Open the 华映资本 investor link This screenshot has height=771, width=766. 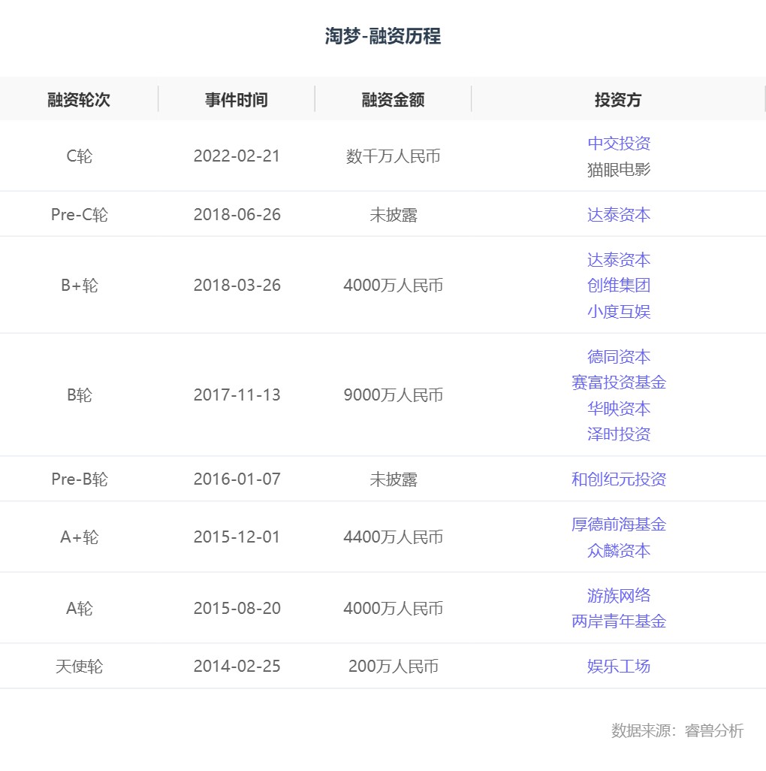point(619,408)
